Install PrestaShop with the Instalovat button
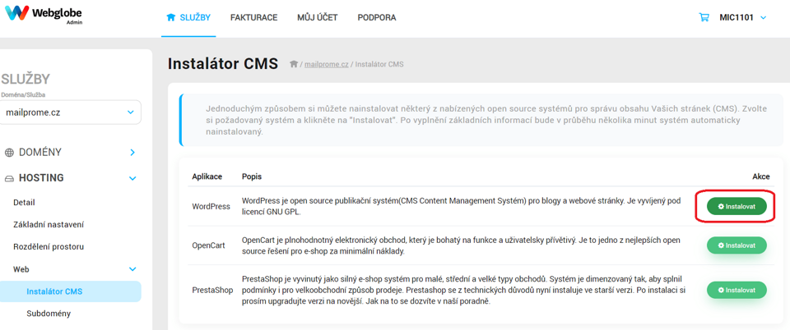 coord(737,291)
